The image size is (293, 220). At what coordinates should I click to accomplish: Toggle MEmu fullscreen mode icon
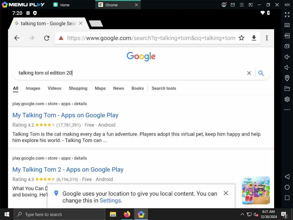pyautogui.click(x=287, y=14)
